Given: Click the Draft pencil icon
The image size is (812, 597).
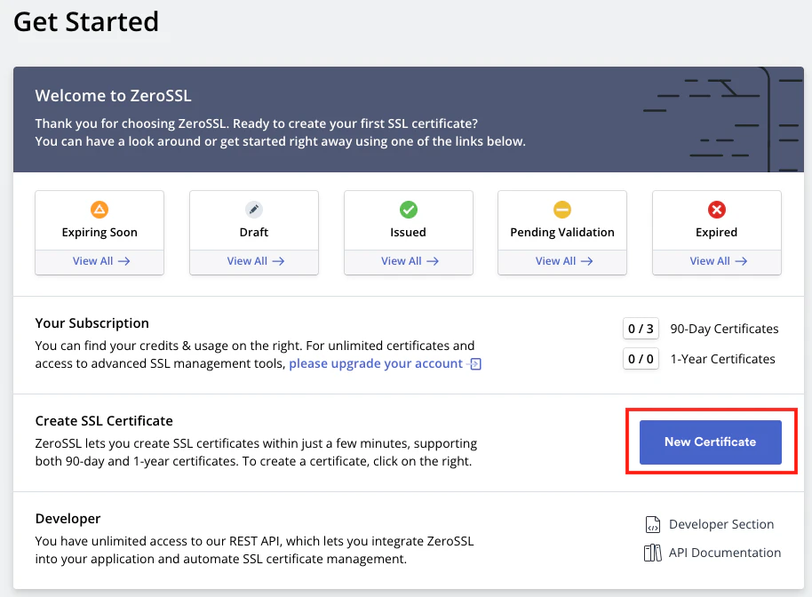Looking at the screenshot, I should pyautogui.click(x=254, y=210).
